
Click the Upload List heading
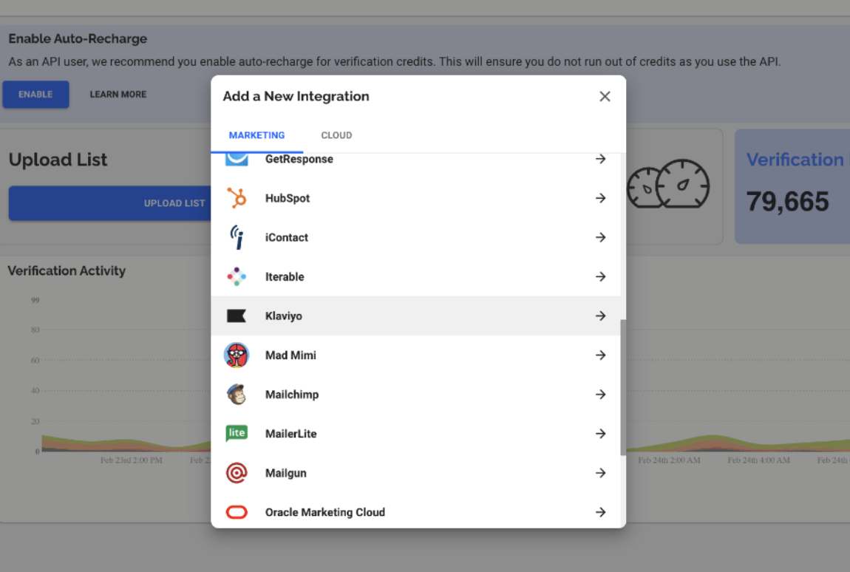tap(58, 160)
